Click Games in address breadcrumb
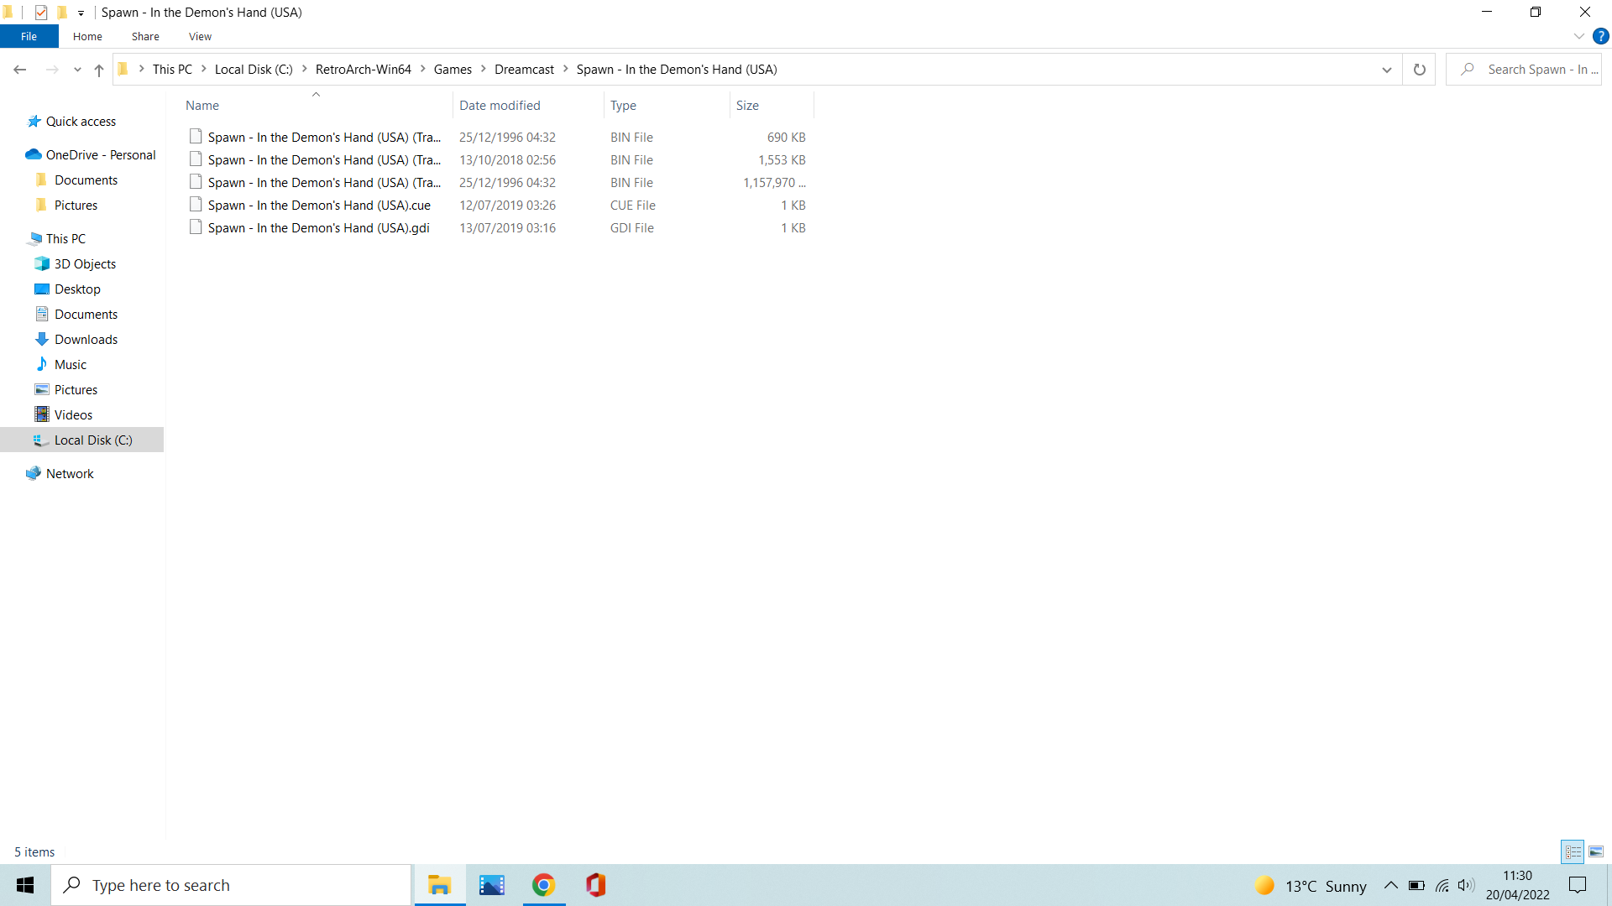Screen dimensions: 1612x906 coord(453,70)
